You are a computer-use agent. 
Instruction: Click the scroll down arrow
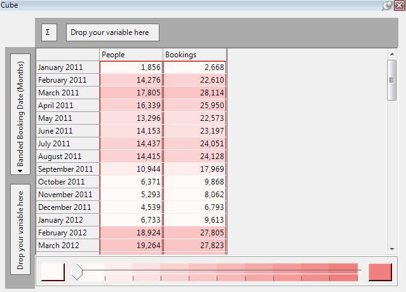[x=392, y=249]
